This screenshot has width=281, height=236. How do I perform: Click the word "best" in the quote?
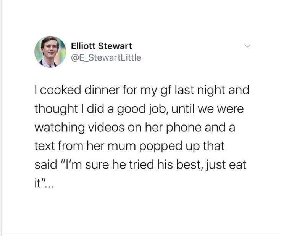[x=190, y=164]
